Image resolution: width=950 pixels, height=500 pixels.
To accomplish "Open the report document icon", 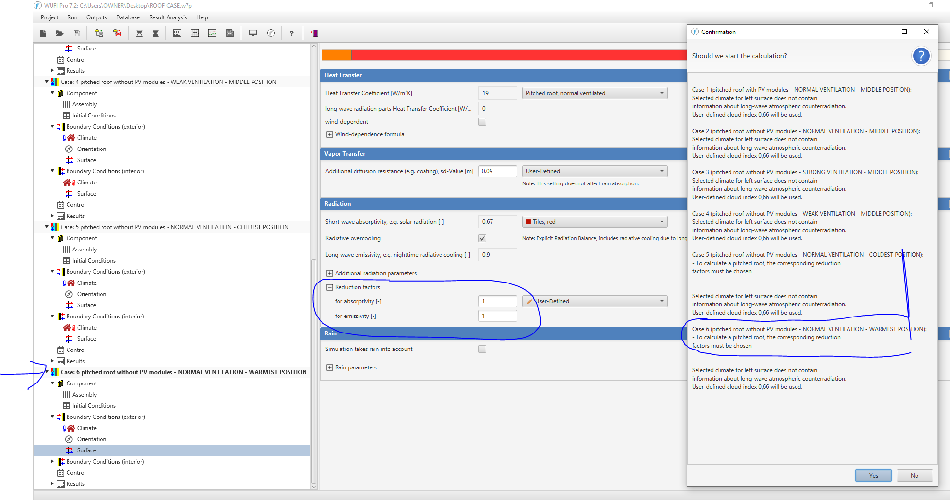I will [x=230, y=33].
